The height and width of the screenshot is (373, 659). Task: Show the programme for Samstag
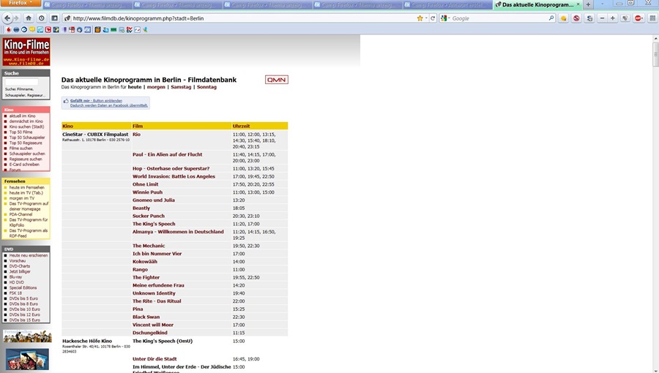click(x=181, y=87)
